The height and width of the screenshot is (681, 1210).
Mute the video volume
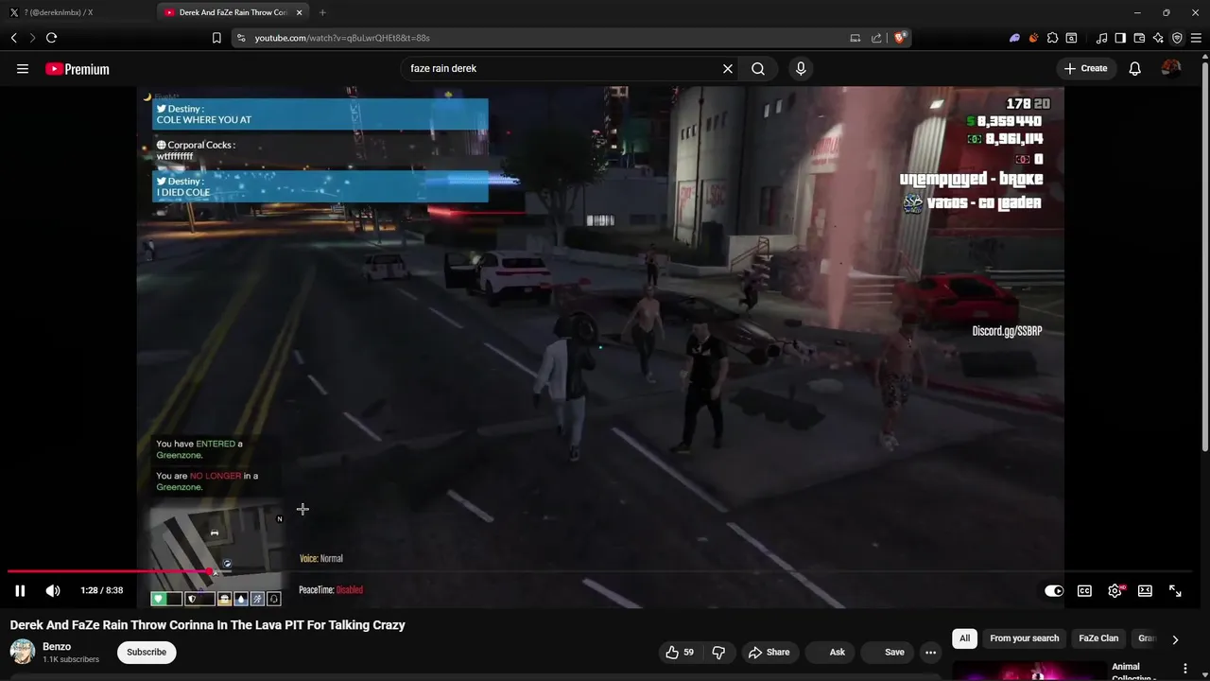[x=53, y=590]
